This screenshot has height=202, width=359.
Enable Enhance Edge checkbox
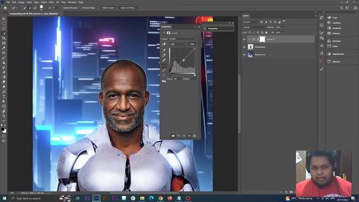coord(81,8)
